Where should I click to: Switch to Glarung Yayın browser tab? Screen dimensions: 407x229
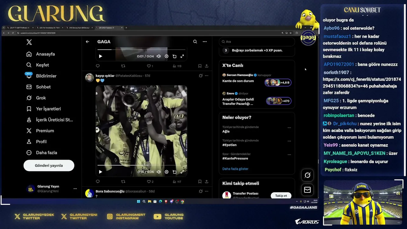(79, 28)
